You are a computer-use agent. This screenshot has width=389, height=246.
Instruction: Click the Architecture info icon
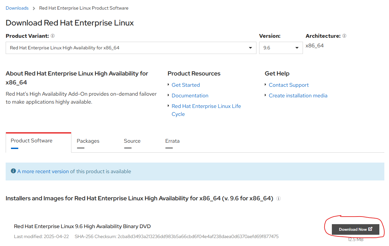344,36
